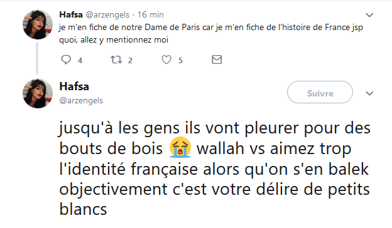The width and height of the screenshot is (392, 228).
Task: Open the Hafsa name link in first tweet
Action: point(71,14)
